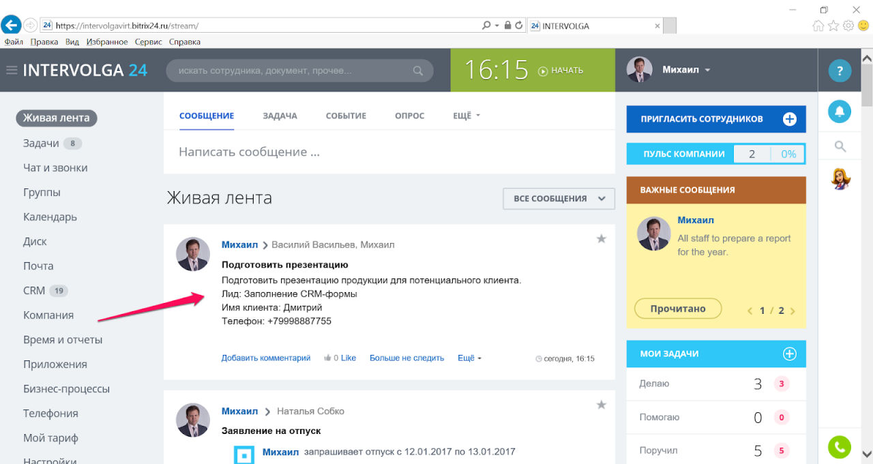Open Задачи in left menu
873x464 pixels.
(41, 143)
